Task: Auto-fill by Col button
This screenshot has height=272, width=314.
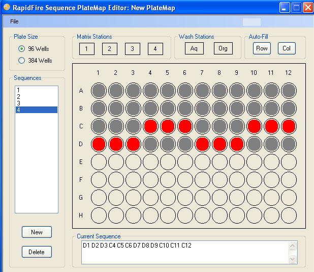Action: coord(287,48)
